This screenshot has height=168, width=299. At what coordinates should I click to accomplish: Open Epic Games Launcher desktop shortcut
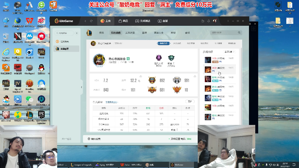tap(41, 117)
